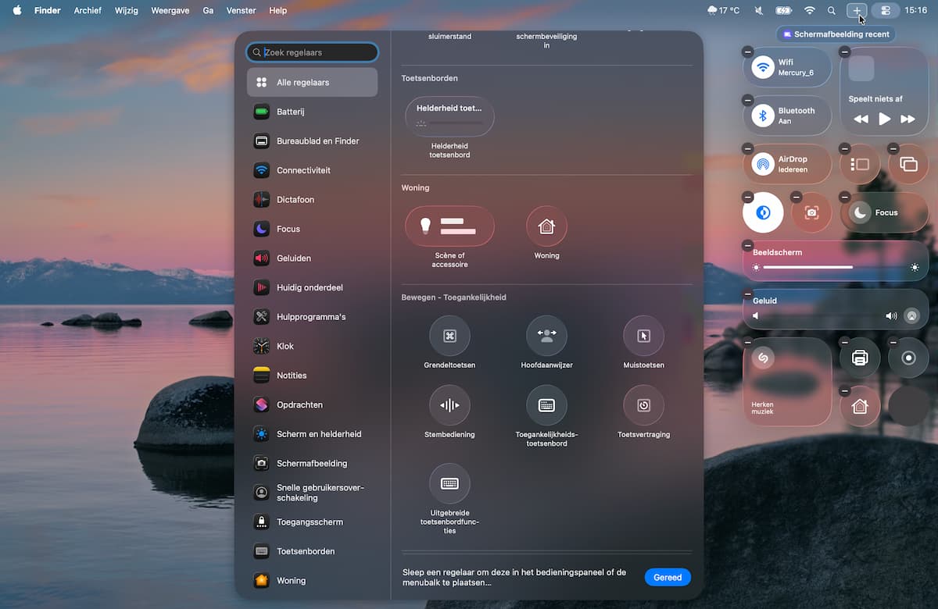
Task: Click the Muistoetsen control icon
Action: 643,336
